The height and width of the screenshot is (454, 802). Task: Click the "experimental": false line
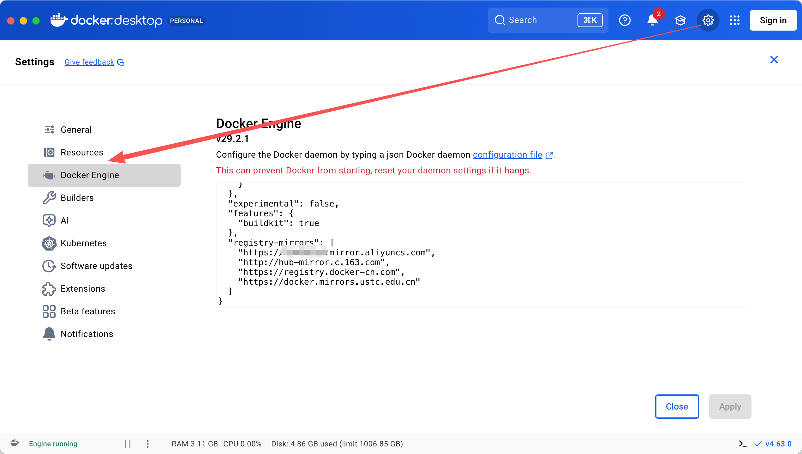283,204
